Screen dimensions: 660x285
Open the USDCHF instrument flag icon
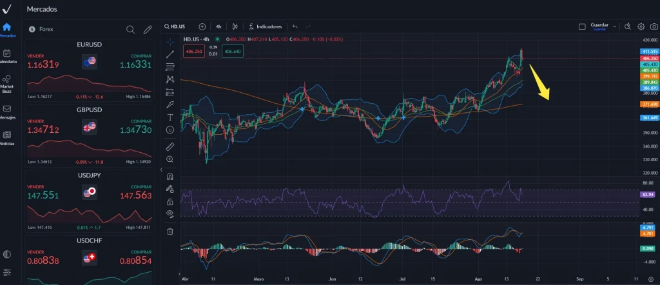click(x=90, y=258)
